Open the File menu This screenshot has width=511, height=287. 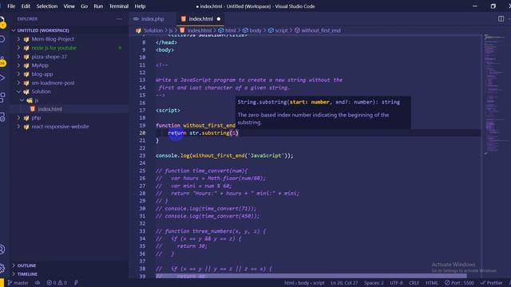click(x=11, y=6)
